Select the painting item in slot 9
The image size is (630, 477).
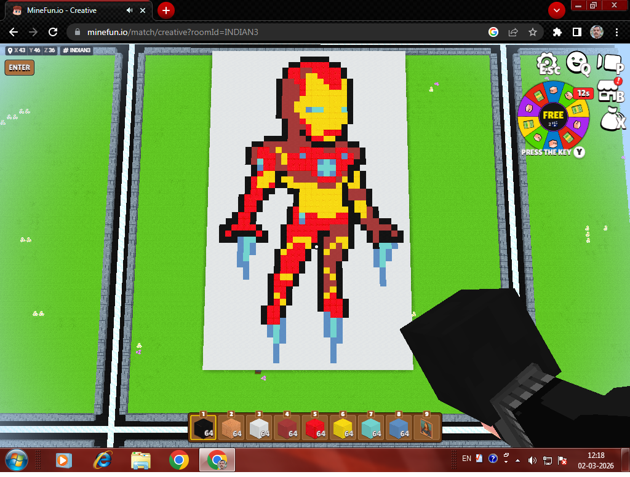426,427
